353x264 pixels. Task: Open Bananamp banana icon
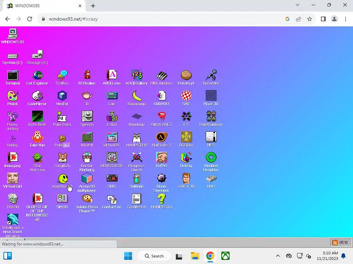(x=137, y=98)
